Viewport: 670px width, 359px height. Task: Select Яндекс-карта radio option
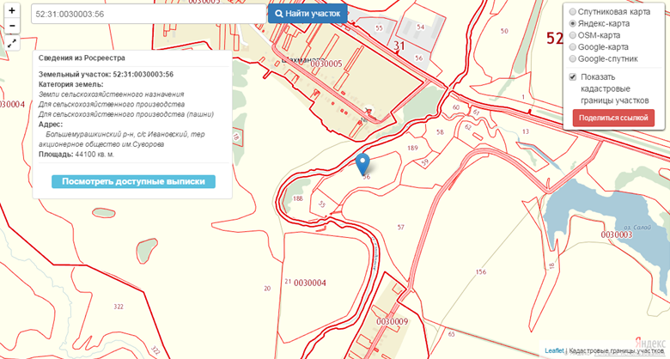pyautogui.click(x=573, y=24)
